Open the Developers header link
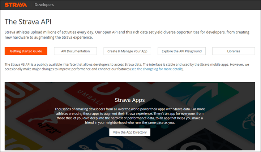The width and height of the screenshot is (261, 152). point(44,5)
